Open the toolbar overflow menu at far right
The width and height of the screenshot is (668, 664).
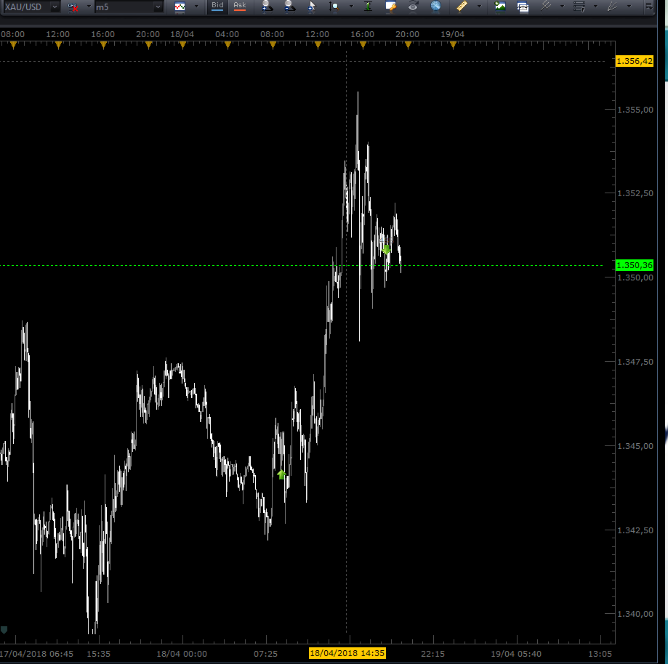point(648,6)
